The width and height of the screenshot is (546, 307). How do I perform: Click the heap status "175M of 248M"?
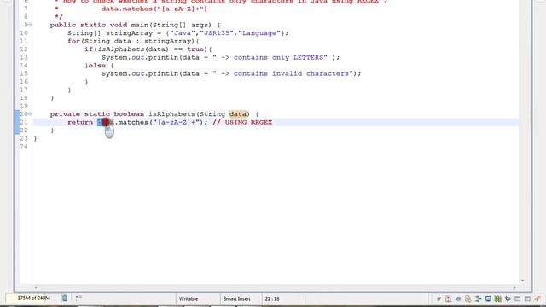tap(33, 298)
